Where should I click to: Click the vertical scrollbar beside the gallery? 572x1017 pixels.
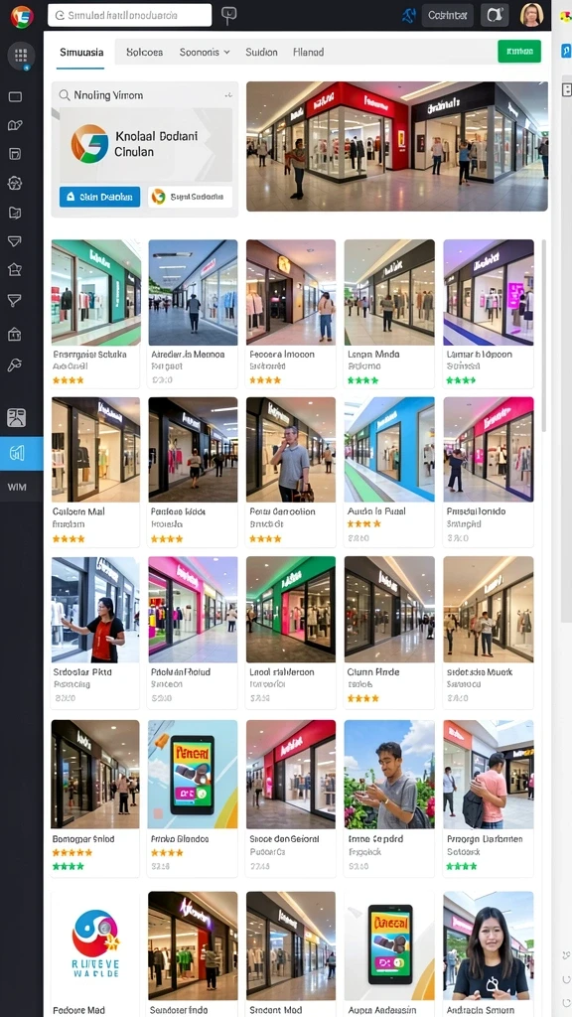(544, 338)
